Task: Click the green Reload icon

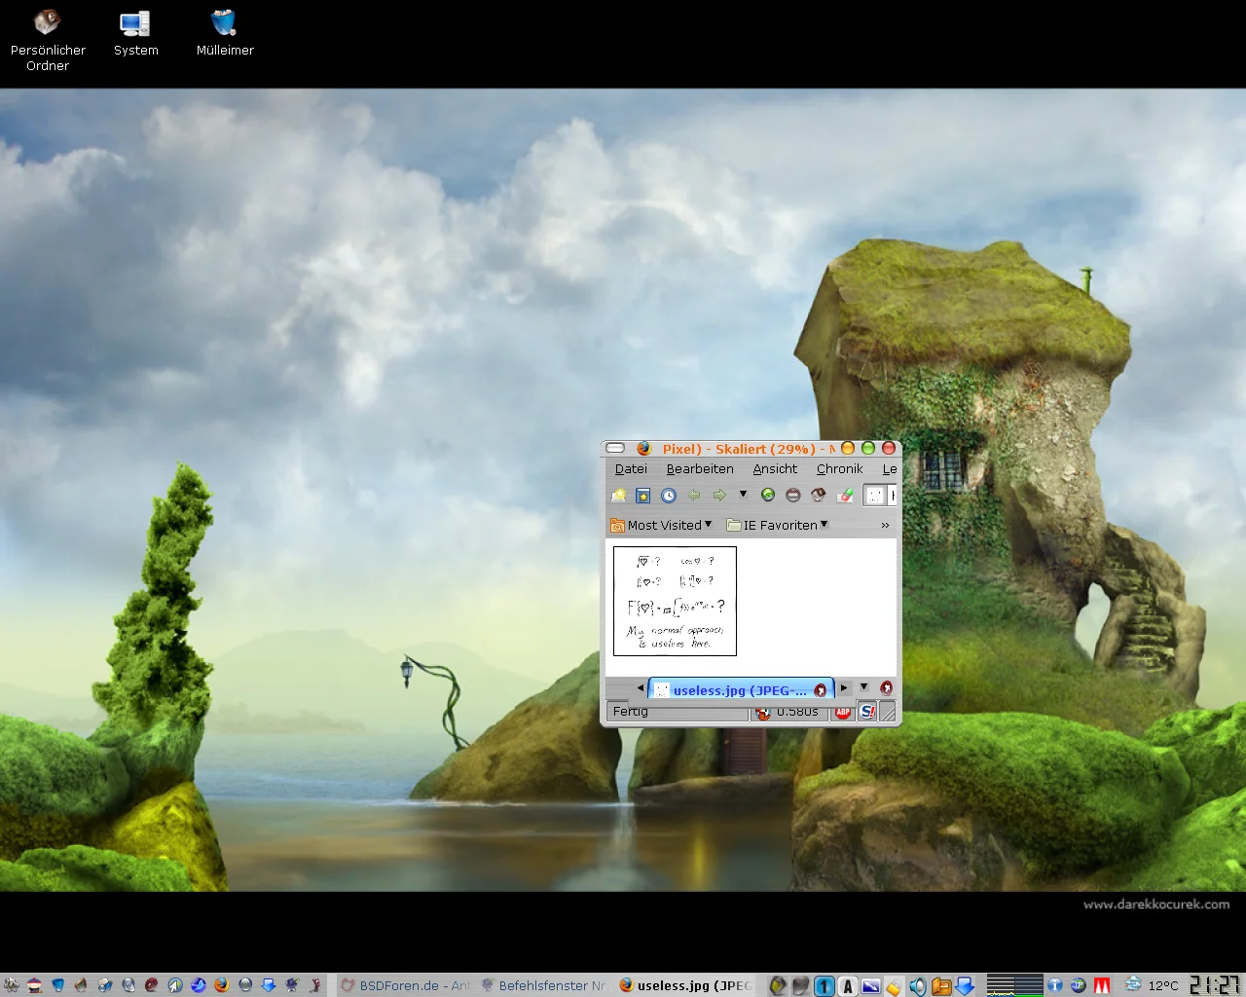Action: pos(768,496)
